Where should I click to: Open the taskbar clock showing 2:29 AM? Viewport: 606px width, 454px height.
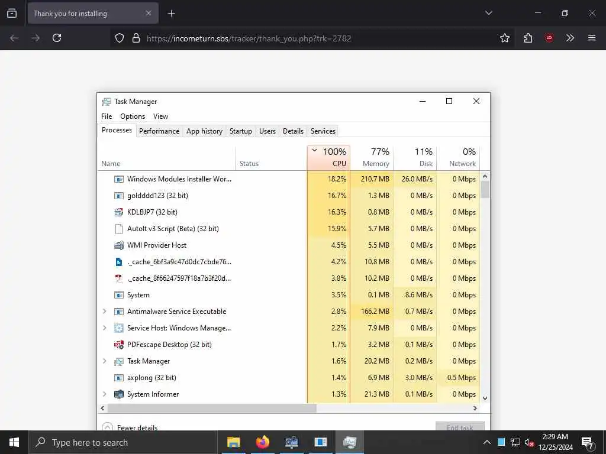555,442
